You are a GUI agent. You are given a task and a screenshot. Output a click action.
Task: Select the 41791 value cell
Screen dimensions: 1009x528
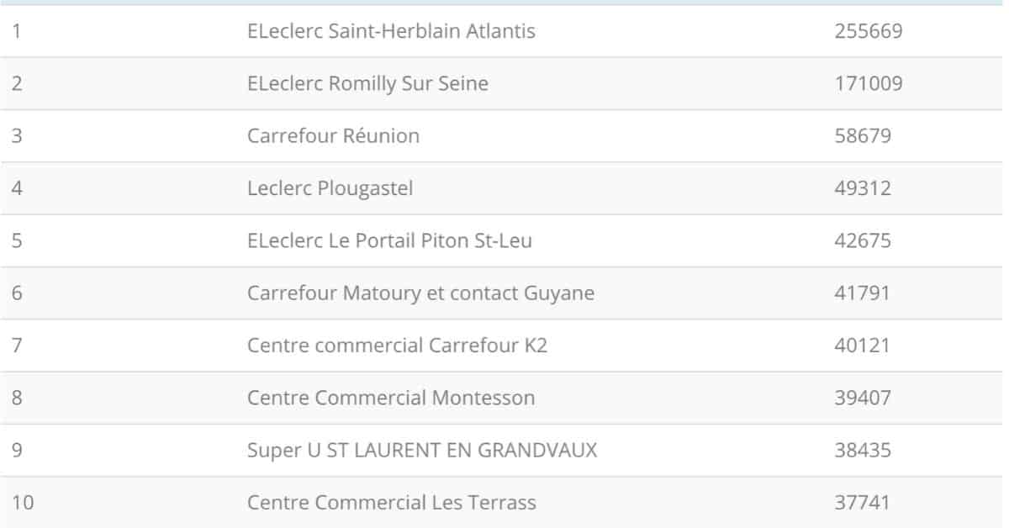863,293
